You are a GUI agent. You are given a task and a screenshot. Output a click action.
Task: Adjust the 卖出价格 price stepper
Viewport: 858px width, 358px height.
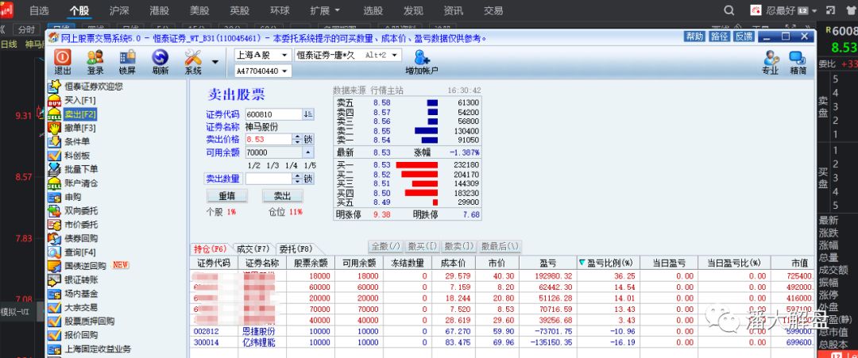297,140
